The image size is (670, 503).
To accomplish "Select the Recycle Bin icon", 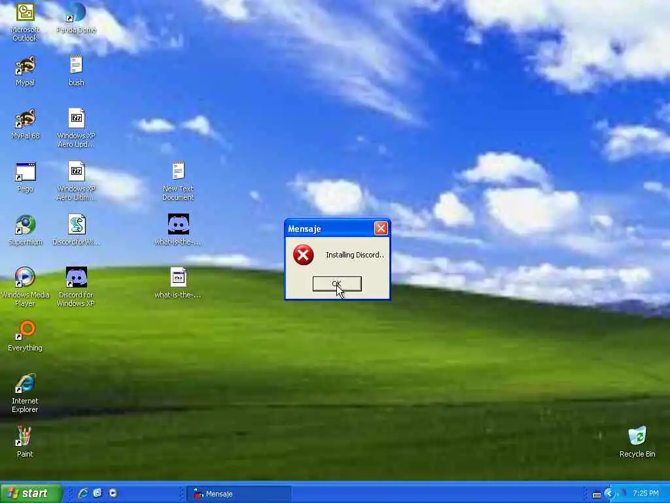I will 637,442.
